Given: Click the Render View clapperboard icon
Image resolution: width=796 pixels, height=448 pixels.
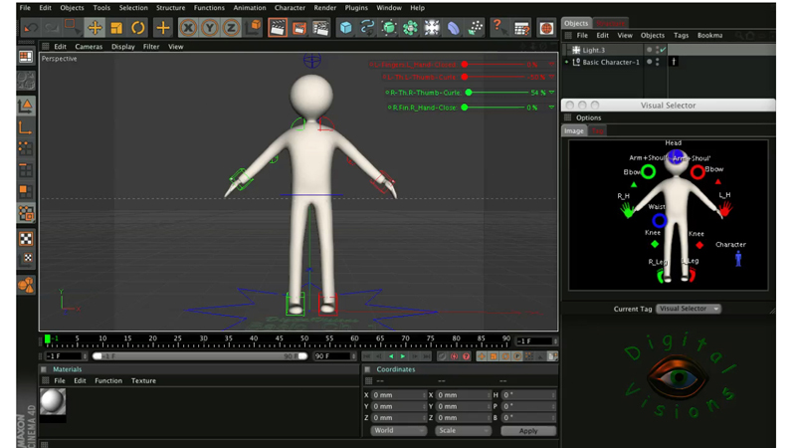Looking at the screenshot, I should [279, 28].
